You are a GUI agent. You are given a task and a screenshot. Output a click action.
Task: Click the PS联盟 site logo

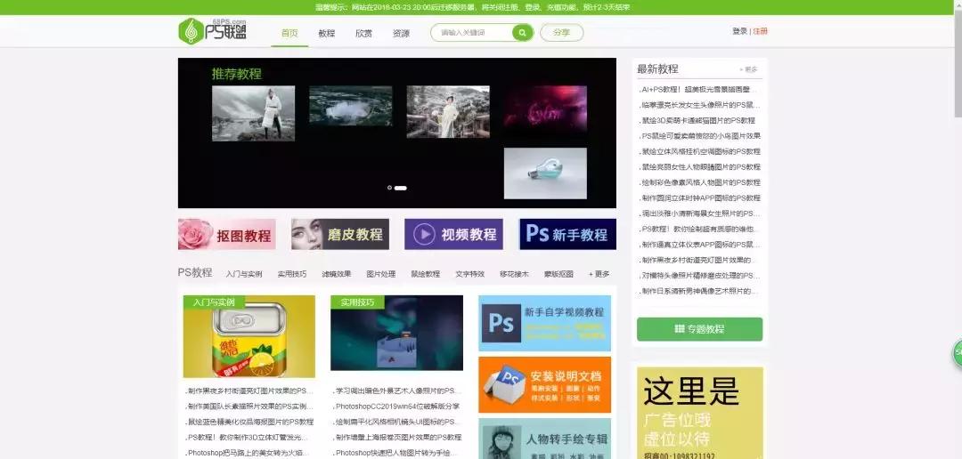tap(213, 30)
